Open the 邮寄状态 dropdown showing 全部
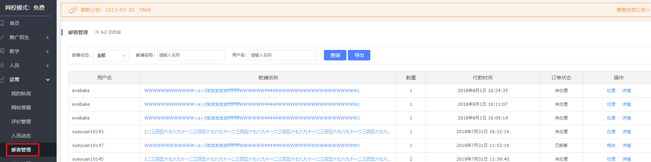This screenshot has width=651, height=162. [111, 56]
